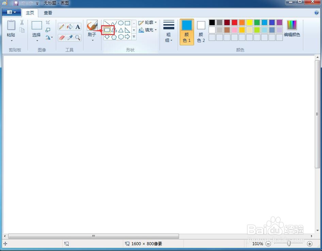This screenshot has width=322, height=251.
Task: Pick the black color swatch
Action: click(x=212, y=22)
